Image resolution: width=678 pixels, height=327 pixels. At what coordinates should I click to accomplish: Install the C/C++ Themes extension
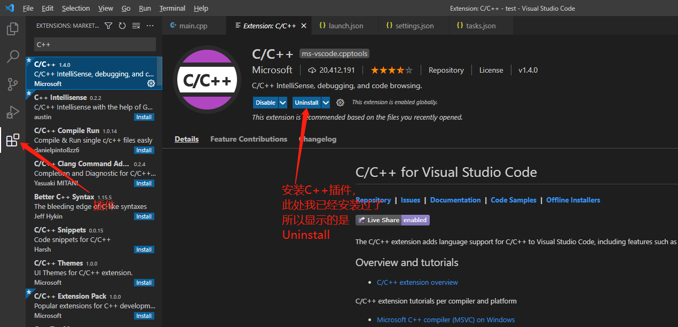click(144, 283)
